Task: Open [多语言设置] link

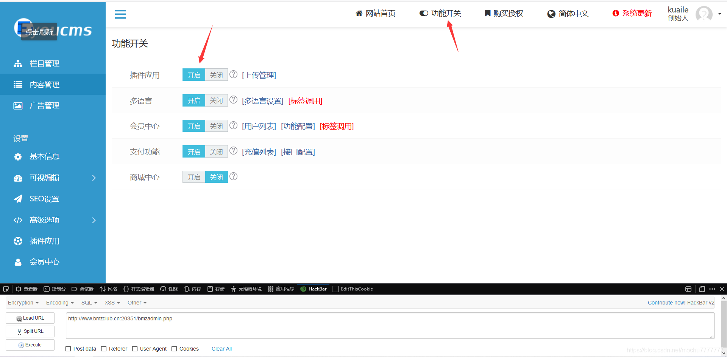Action: coord(263,101)
